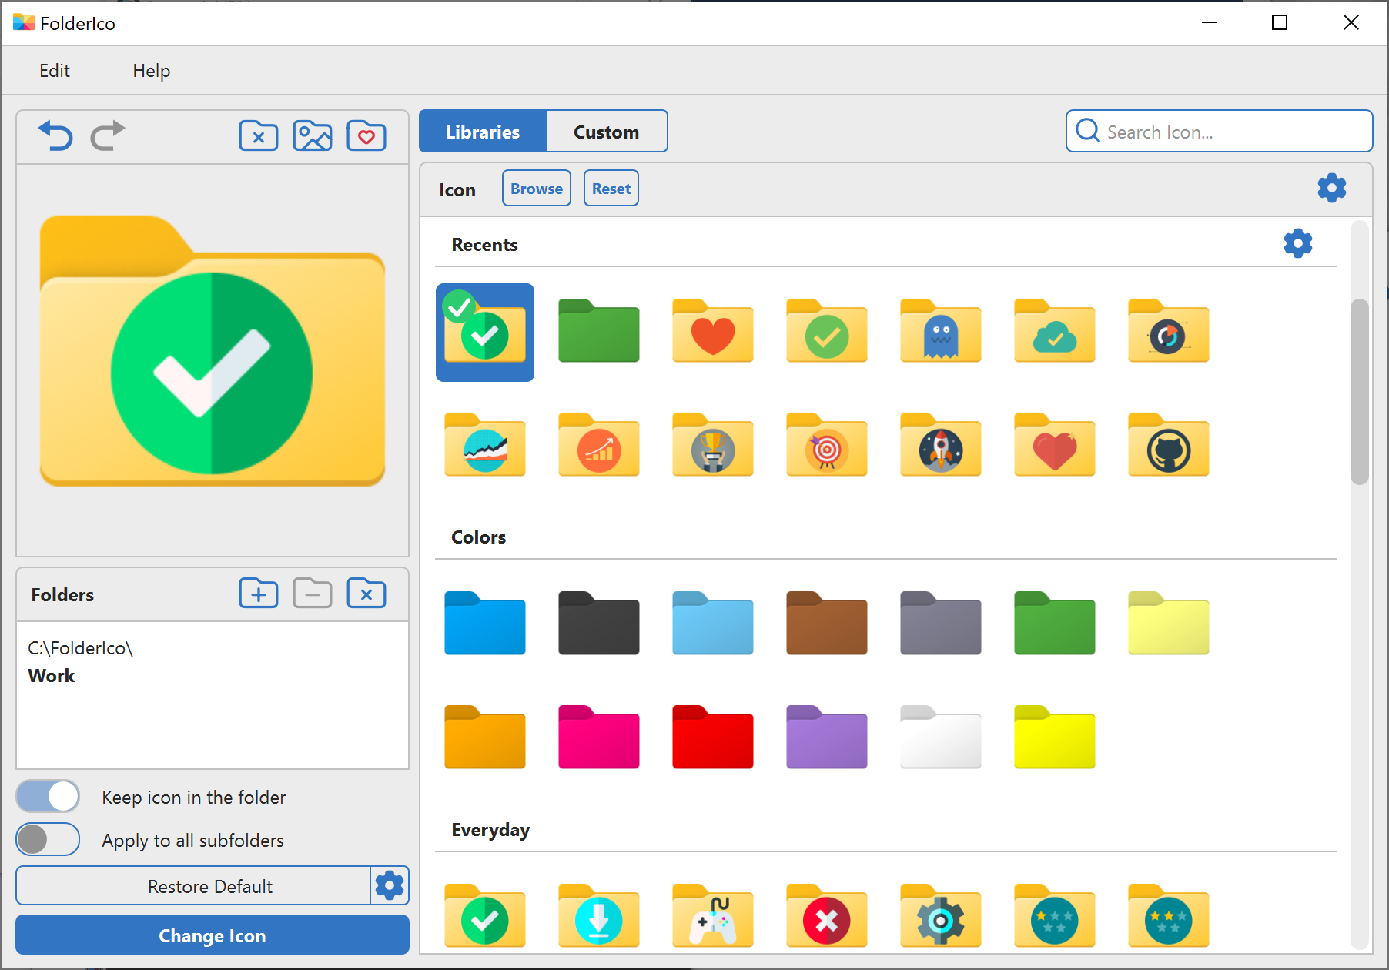Screen dimensions: 1389x970
Task: Select the pink folder color
Action: pos(598,738)
